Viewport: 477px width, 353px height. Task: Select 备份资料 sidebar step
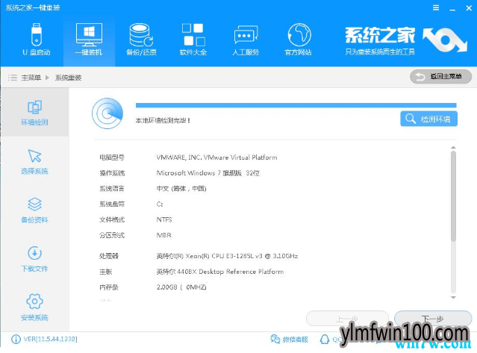(x=34, y=210)
